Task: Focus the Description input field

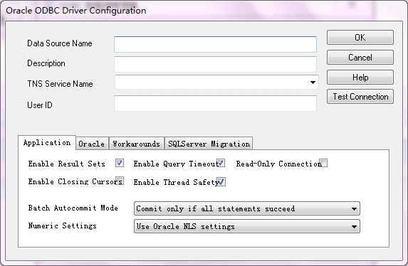Action: (215, 64)
